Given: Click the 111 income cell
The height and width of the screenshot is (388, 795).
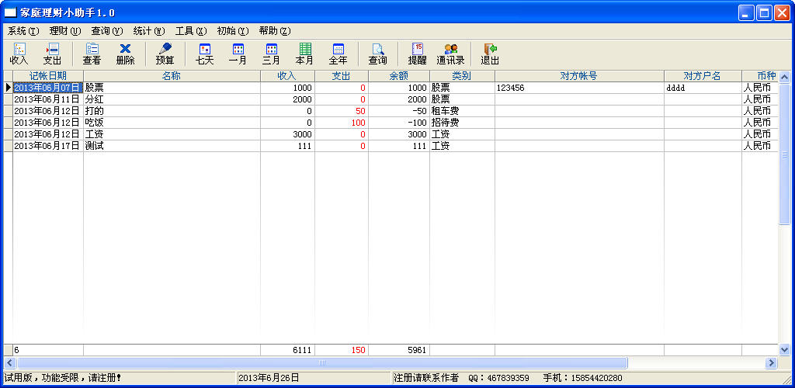Looking at the screenshot, I should coord(287,146).
